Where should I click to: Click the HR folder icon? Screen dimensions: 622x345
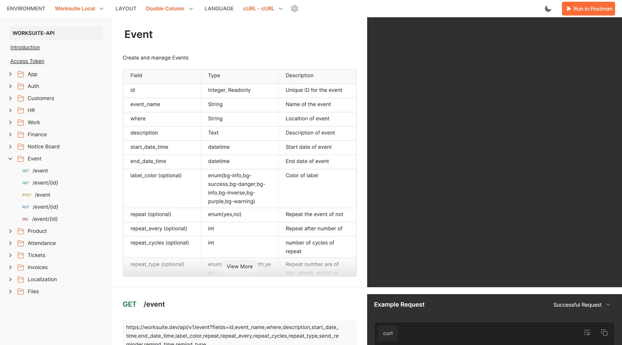coord(21,110)
